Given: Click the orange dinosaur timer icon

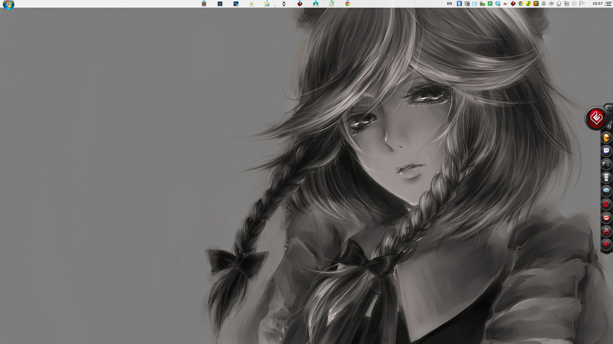Looking at the screenshot, I should (606, 138).
